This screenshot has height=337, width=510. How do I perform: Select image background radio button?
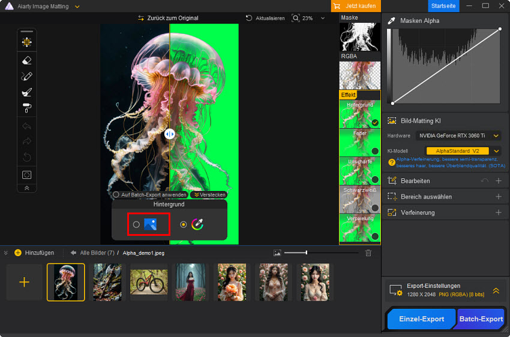pos(136,224)
